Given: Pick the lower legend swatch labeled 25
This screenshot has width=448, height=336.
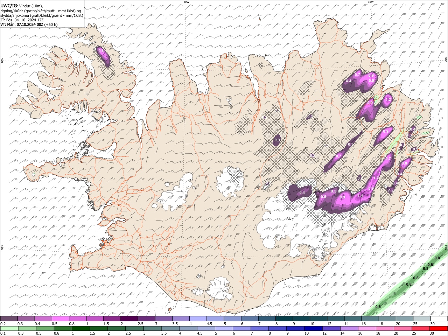Looking at the screenshot, I should 421,328.
